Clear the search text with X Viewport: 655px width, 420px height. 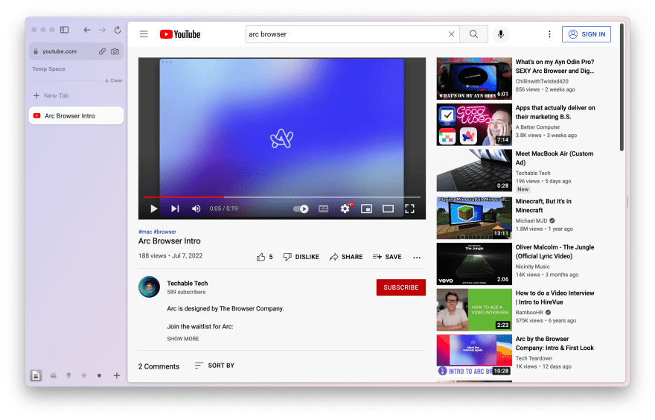(x=451, y=34)
